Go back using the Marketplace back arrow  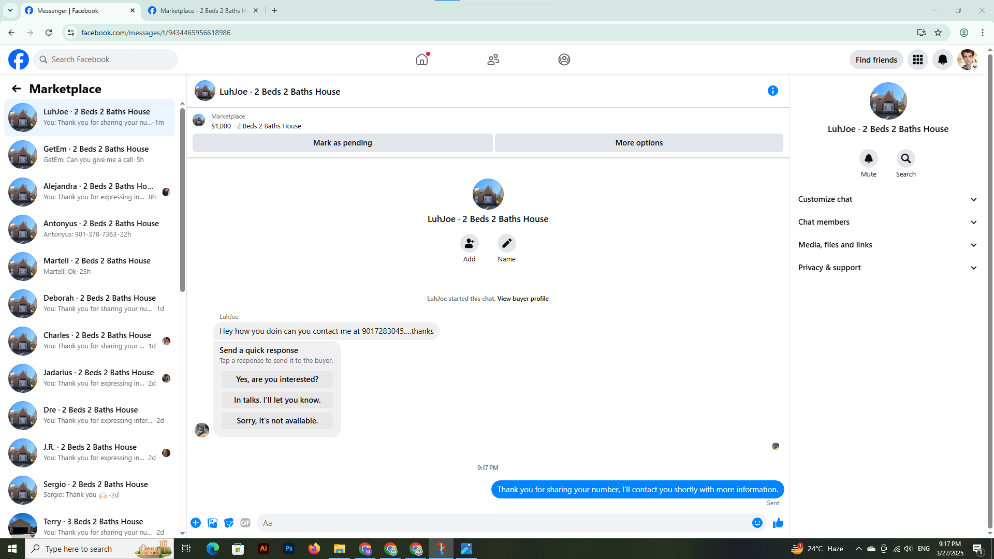[17, 89]
